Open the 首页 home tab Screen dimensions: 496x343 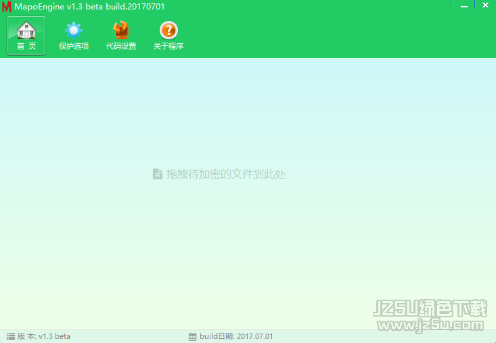point(26,35)
